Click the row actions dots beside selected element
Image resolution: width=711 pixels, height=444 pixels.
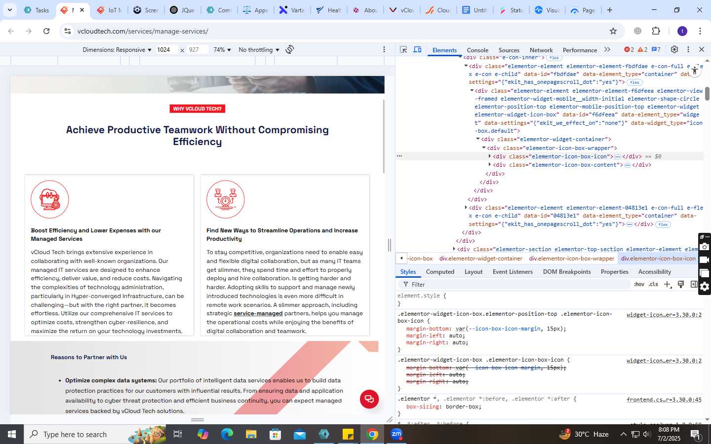(x=399, y=156)
